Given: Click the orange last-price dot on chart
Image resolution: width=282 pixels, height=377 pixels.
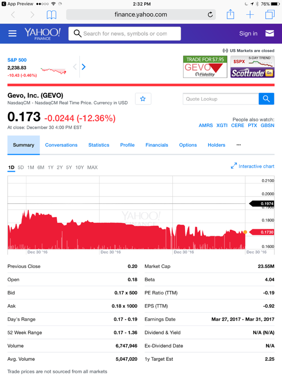Looking at the screenshot, I should 245,232.
